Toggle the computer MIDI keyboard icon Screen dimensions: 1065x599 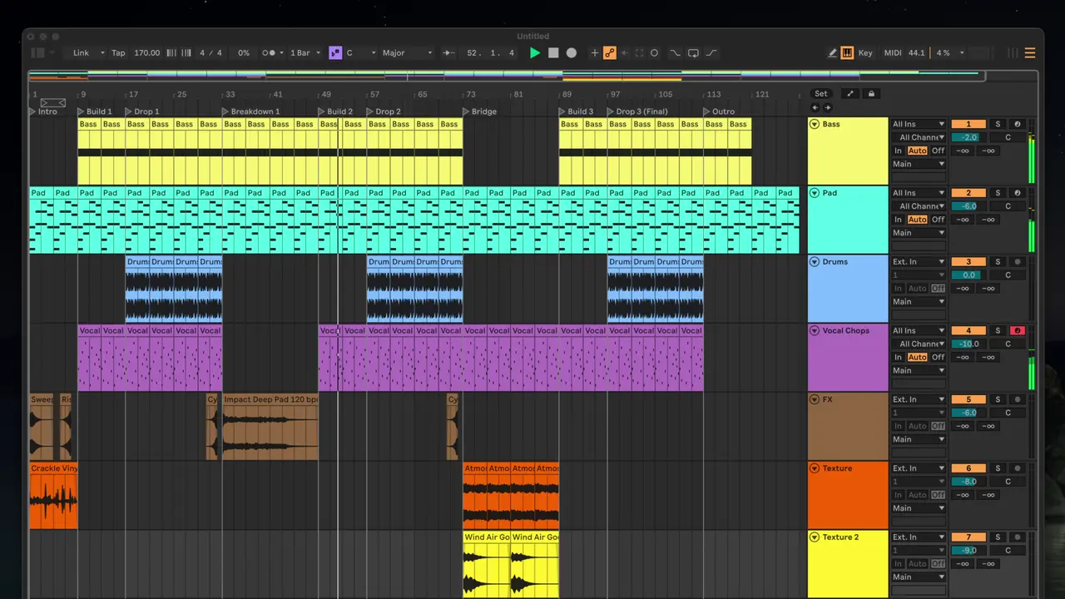click(x=847, y=53)
